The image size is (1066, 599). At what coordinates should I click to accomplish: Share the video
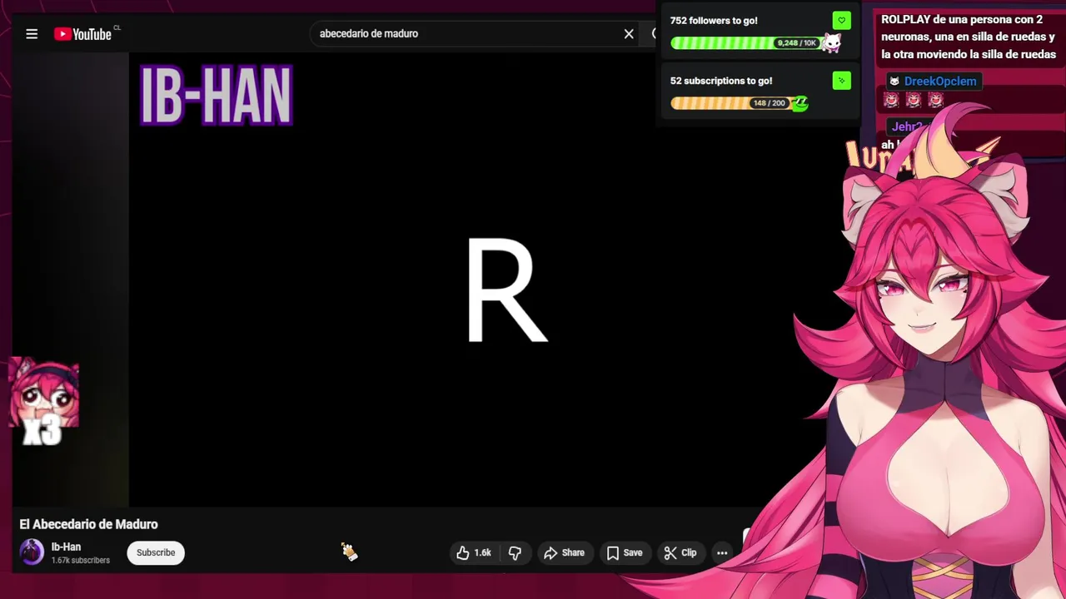point(564,552)
